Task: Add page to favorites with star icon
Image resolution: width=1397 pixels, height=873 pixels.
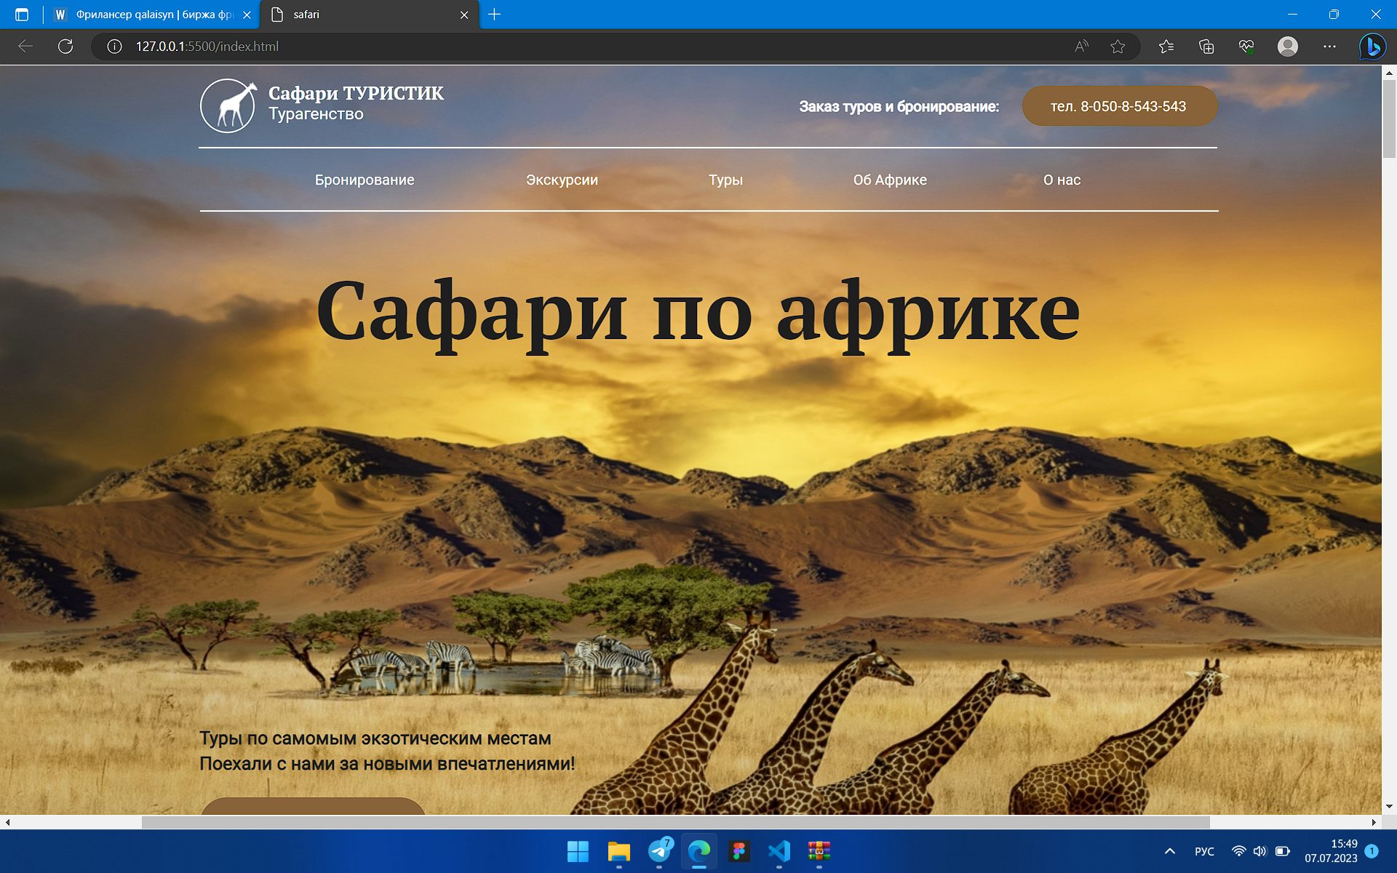Action: (1118, 47)
